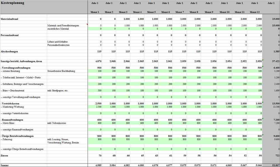Image resolution: width=280 pixels, height=167 pixels.
Task: Select the 'Monat 1' column header
Action: [x=95, y=12]
